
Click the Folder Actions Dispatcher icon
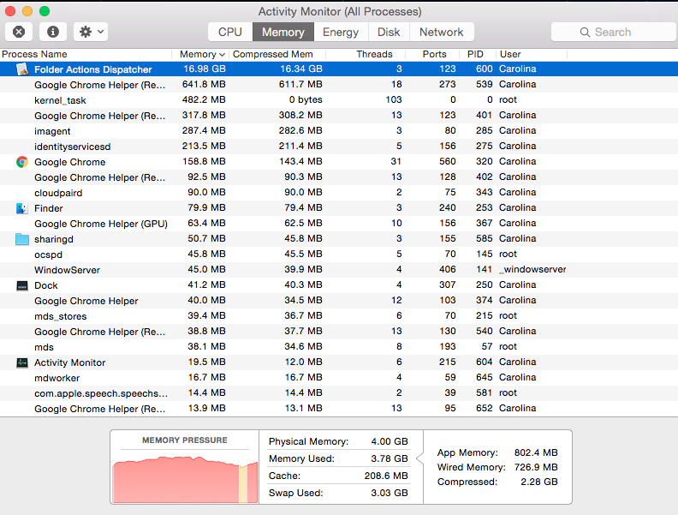click(22, 69)
